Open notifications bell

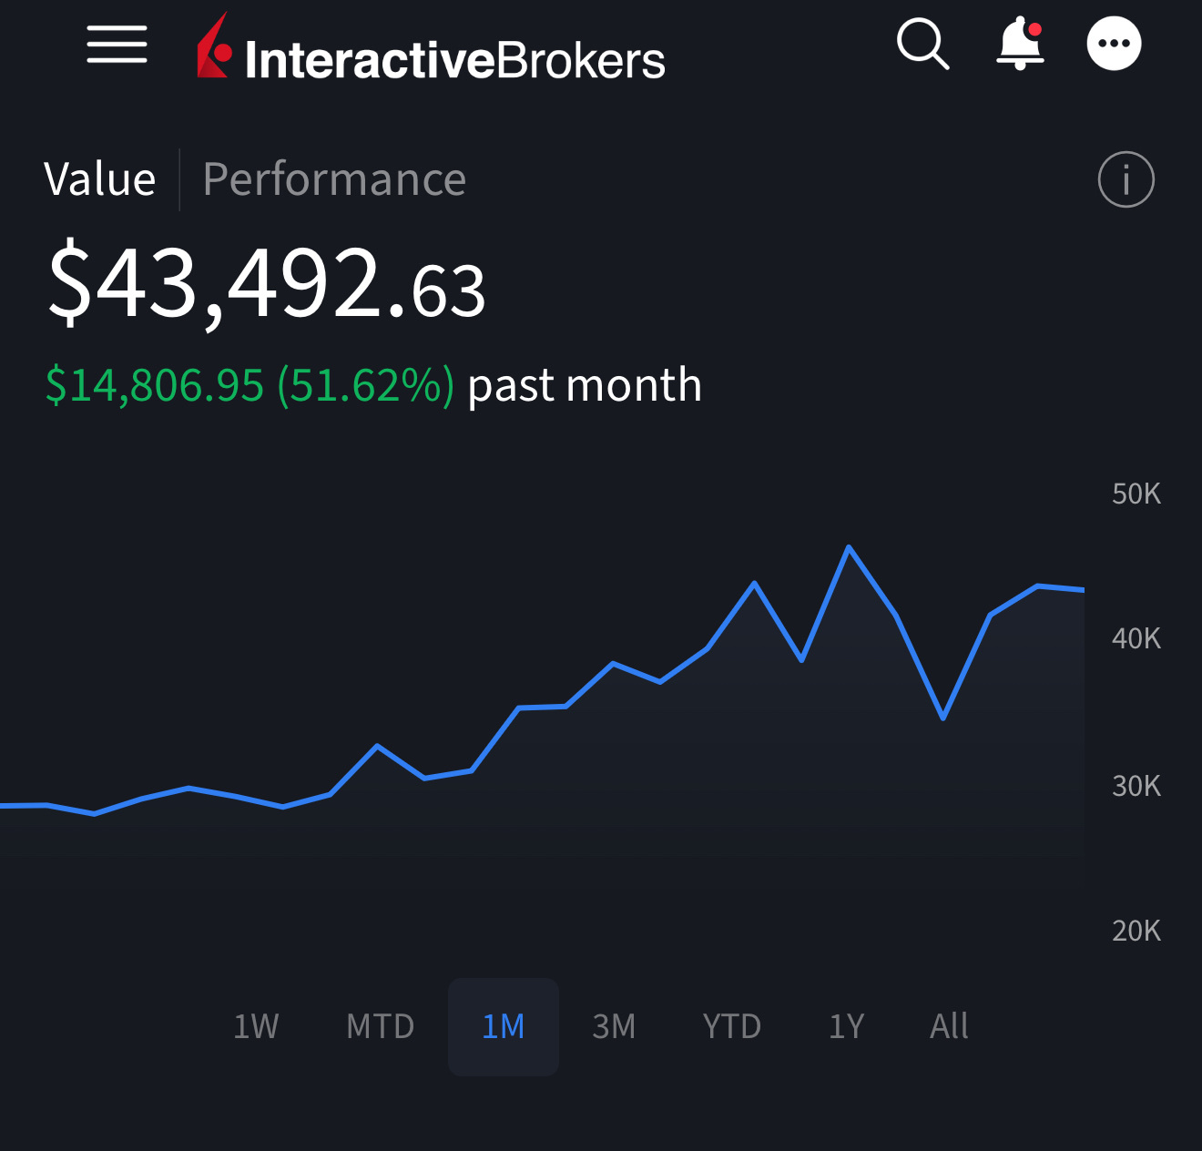click(x=1020, y=44)
